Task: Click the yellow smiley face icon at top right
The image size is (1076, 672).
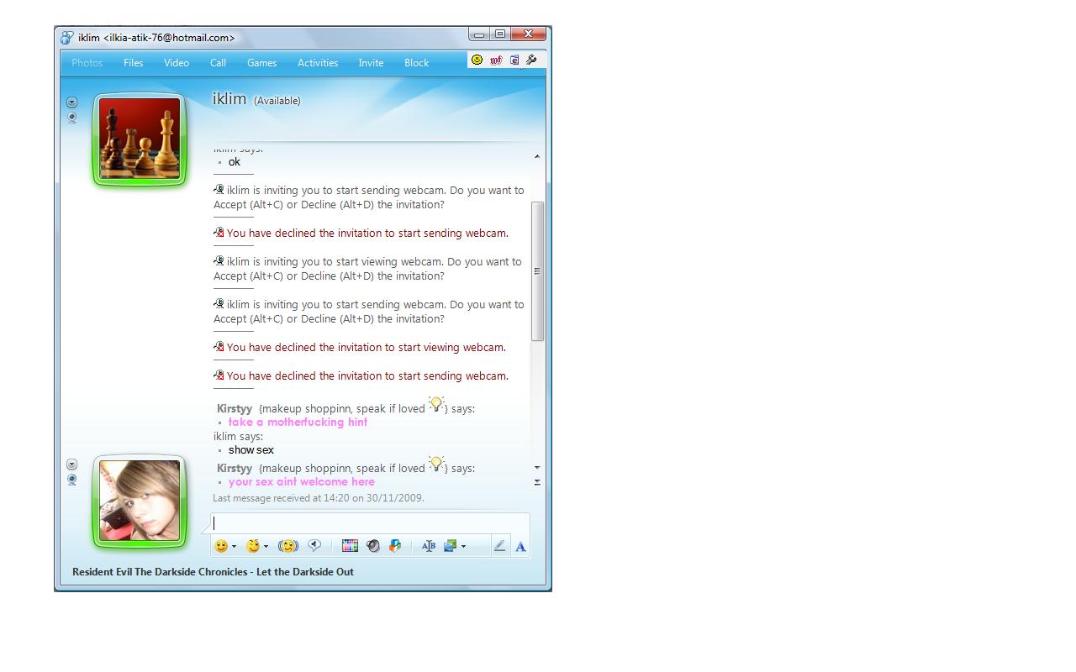Action: click(x=477, y=60)
